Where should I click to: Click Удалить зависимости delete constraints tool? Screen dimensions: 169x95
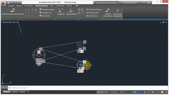tap(108, 13)
